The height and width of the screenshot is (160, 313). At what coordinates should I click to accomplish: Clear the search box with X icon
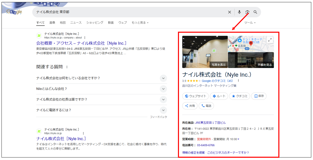[x=229, y=12]
